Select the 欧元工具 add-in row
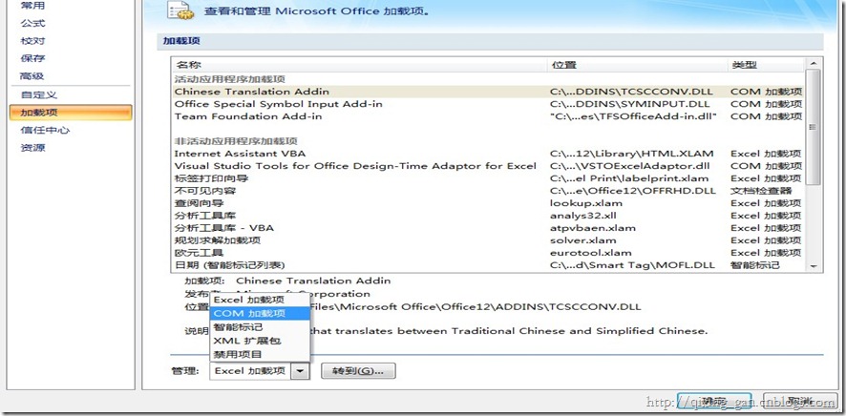The image size is (846, 416). coord(488,253)
